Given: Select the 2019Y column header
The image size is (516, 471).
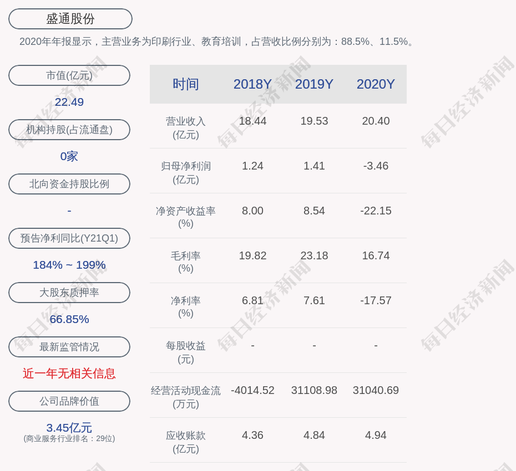Looking at the screenshot, I should click(x=314, y=84).
